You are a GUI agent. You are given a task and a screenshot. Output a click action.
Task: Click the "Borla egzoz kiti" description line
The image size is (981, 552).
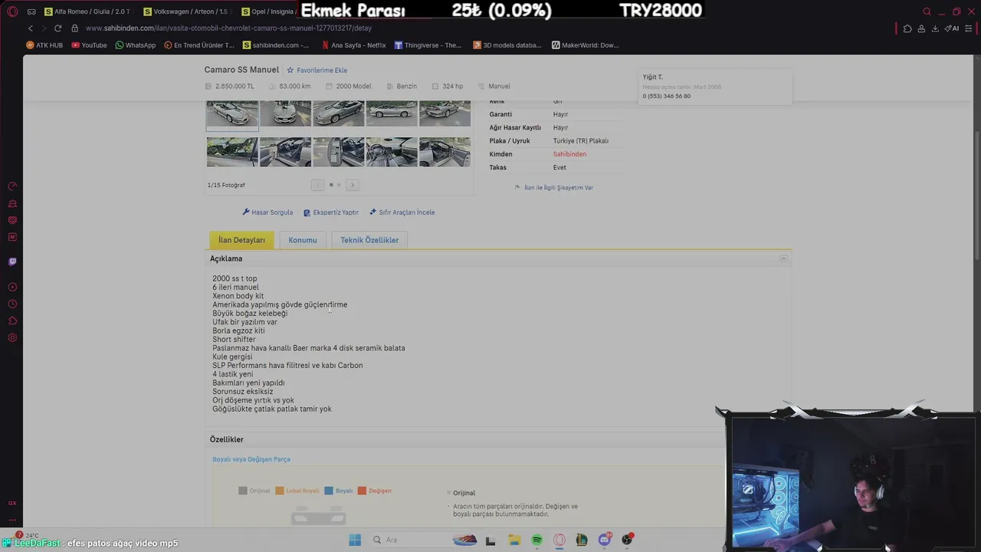(x=238, y=331)
